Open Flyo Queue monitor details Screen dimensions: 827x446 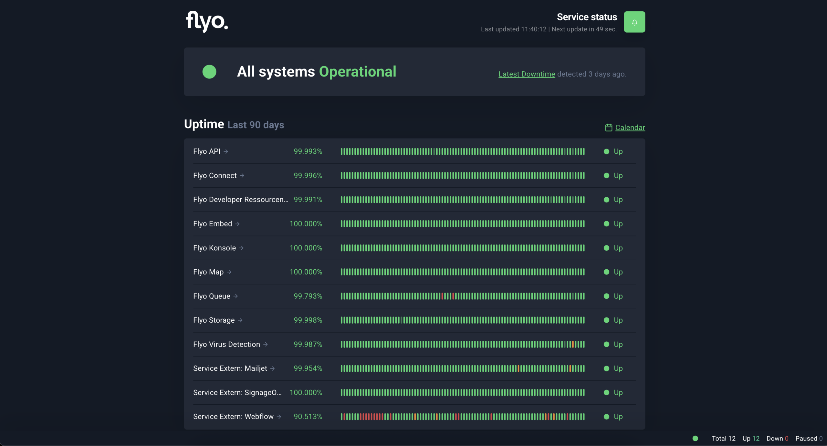212,296
